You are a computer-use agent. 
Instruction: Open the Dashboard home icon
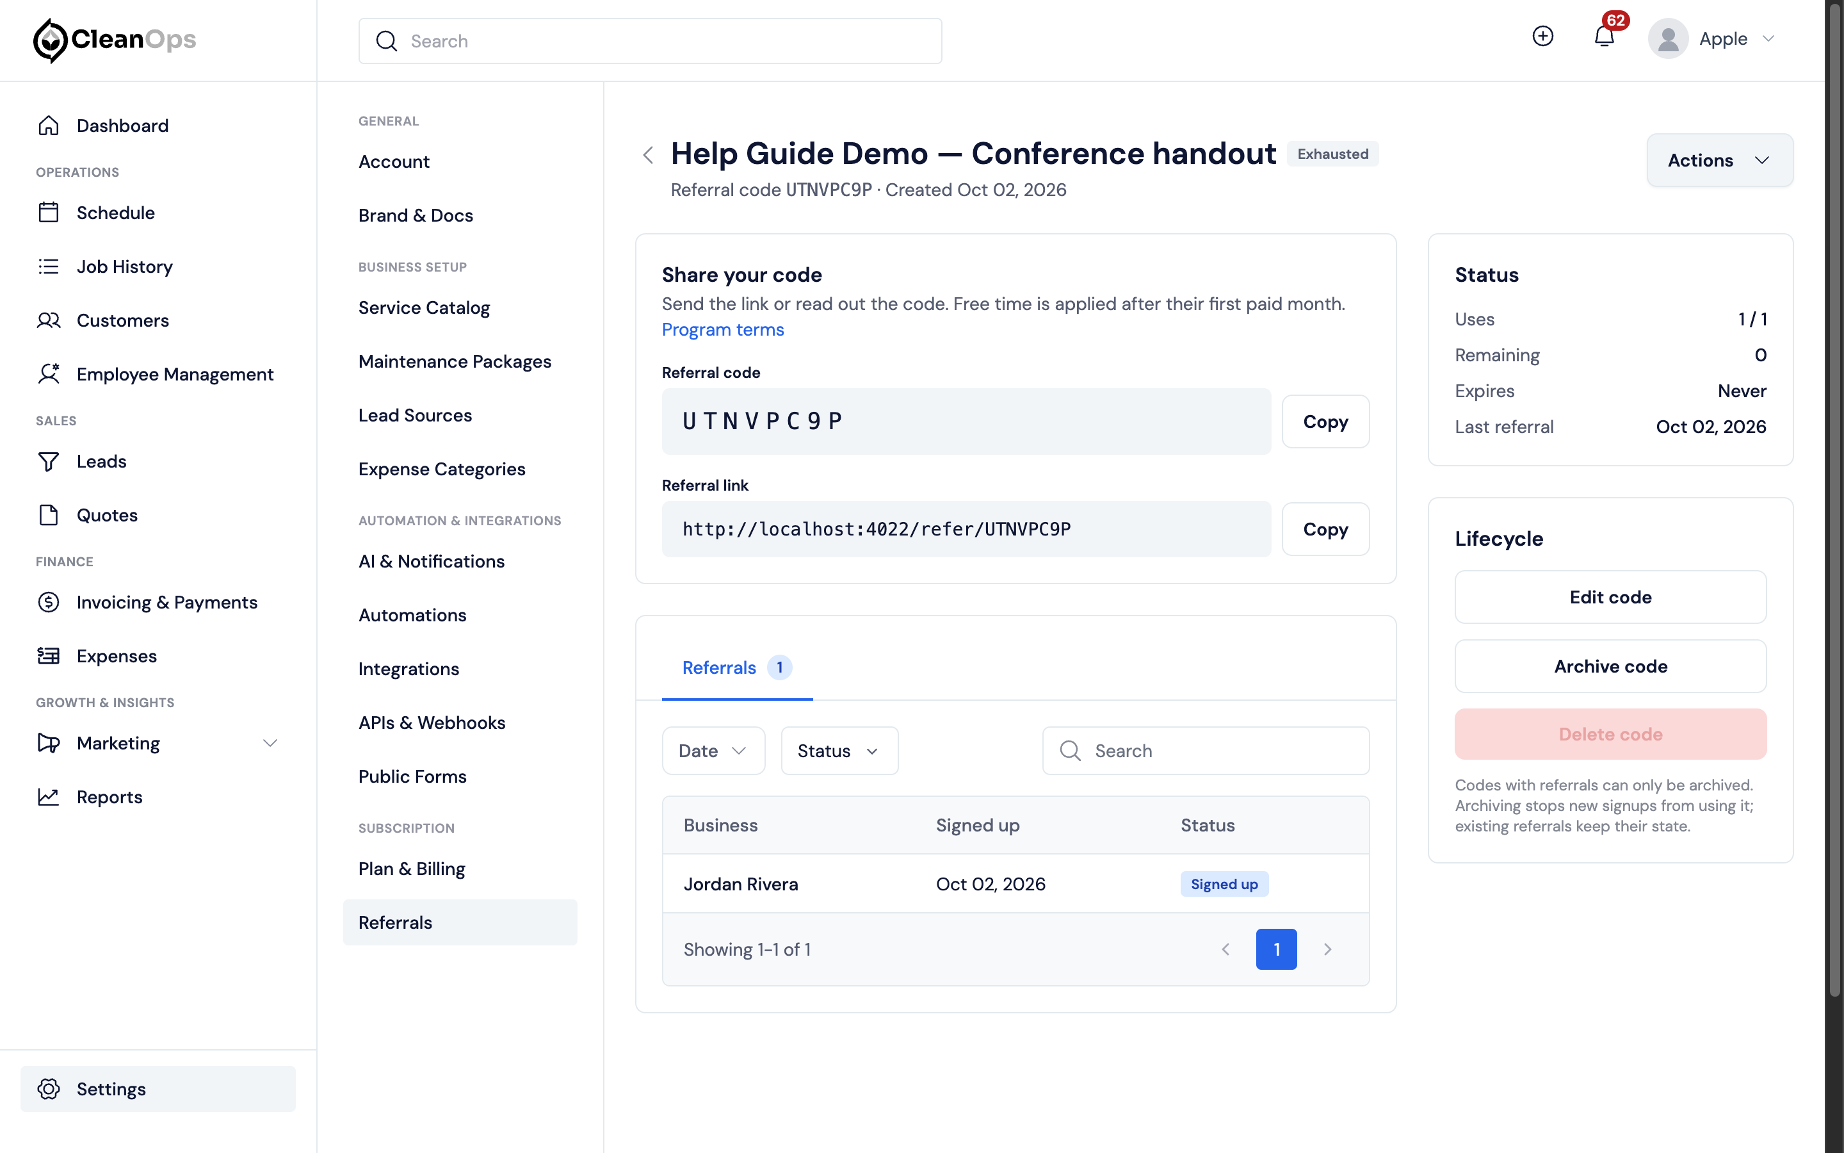(x=49, y=125)
